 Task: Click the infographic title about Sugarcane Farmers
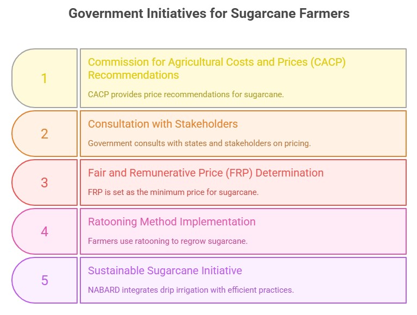[208, 14]
